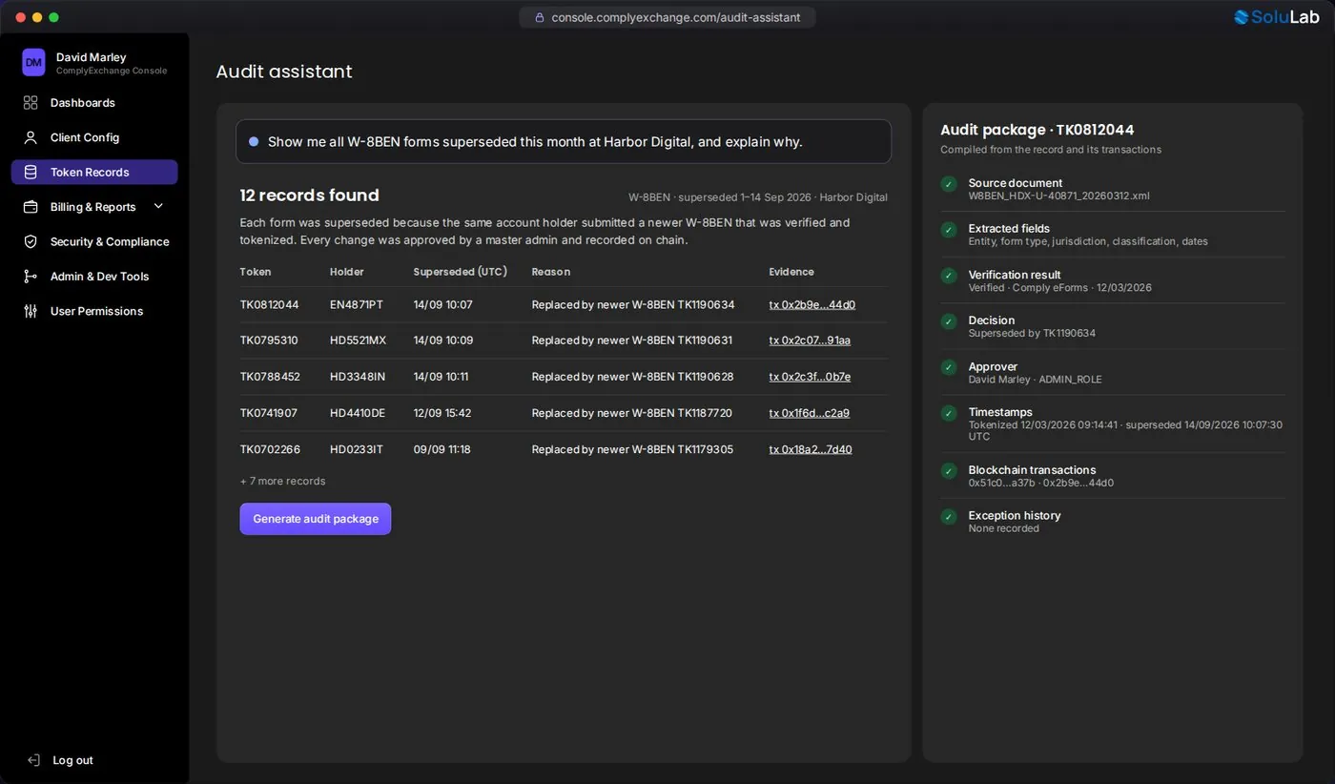Image resolution: width=1335 pixels, height=784 pixels.
Task: Open the Dashboards menu item
Action: 94,103
